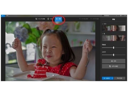Click the OneDrive indicator in the title bar

[106, 16]
